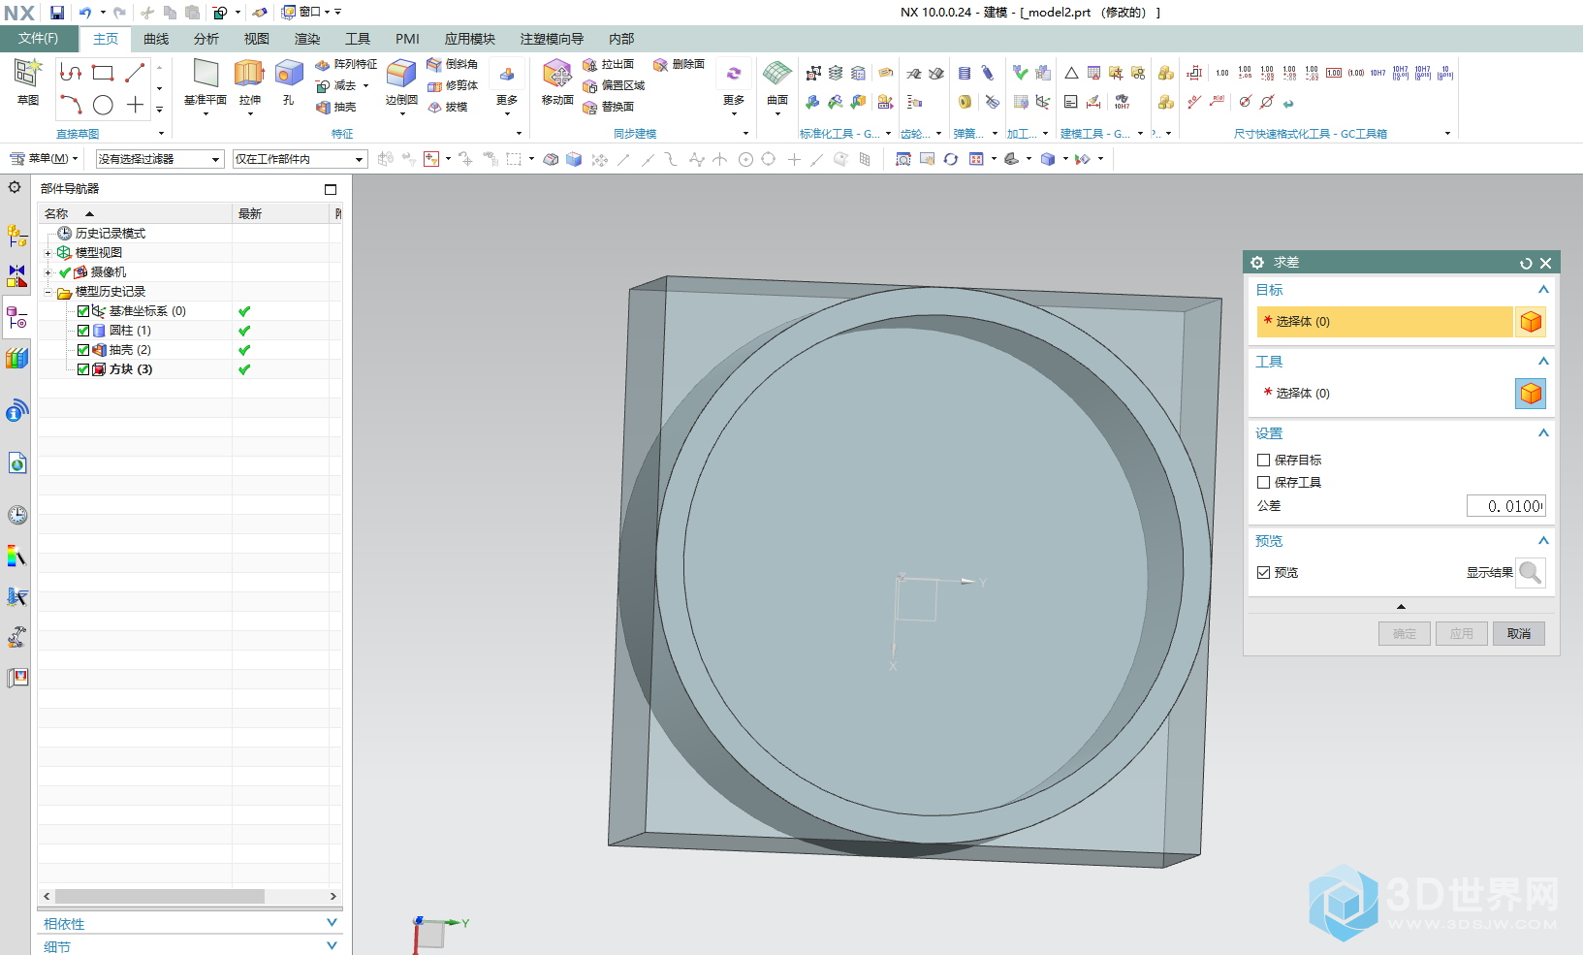Image resolution: width=1583 pixels, height=955 pixels.
Task: Open the 草图 sketch tool
Action: [28, 81]
